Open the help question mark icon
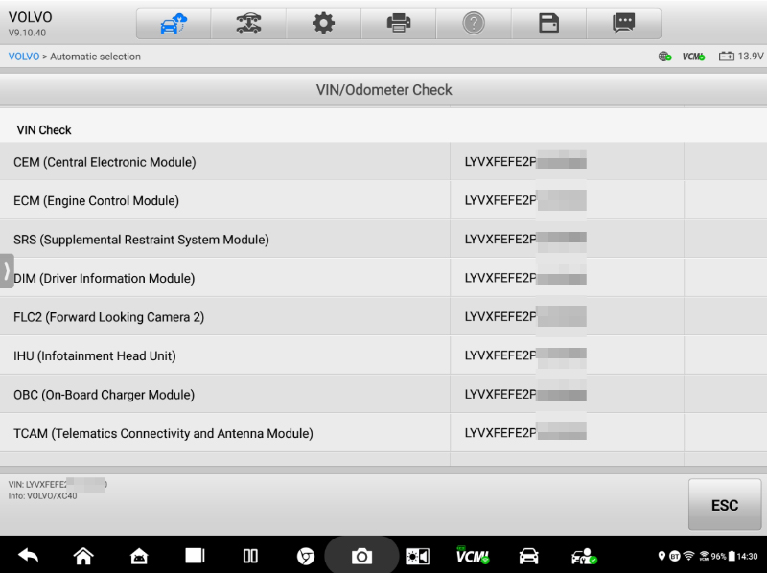 (x=474, y=23)
